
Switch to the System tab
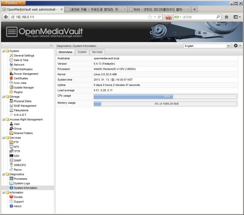[x=82, y=52]
